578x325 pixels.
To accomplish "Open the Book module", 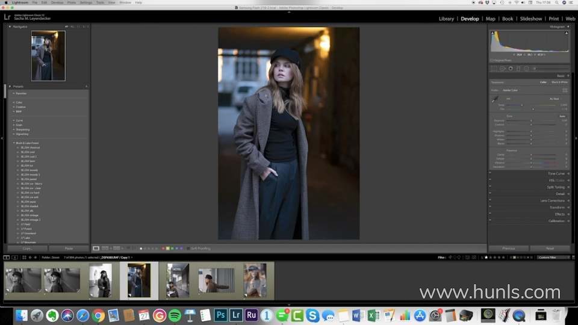I will [508, 19].
